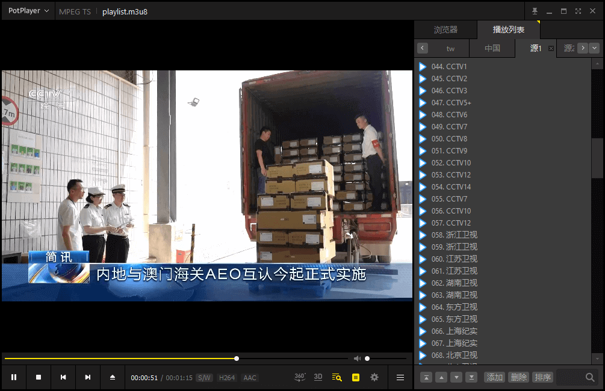Click the elapsed time 00:00:51 display
Screen dimensions: 605x391
(x=144, y=378)
